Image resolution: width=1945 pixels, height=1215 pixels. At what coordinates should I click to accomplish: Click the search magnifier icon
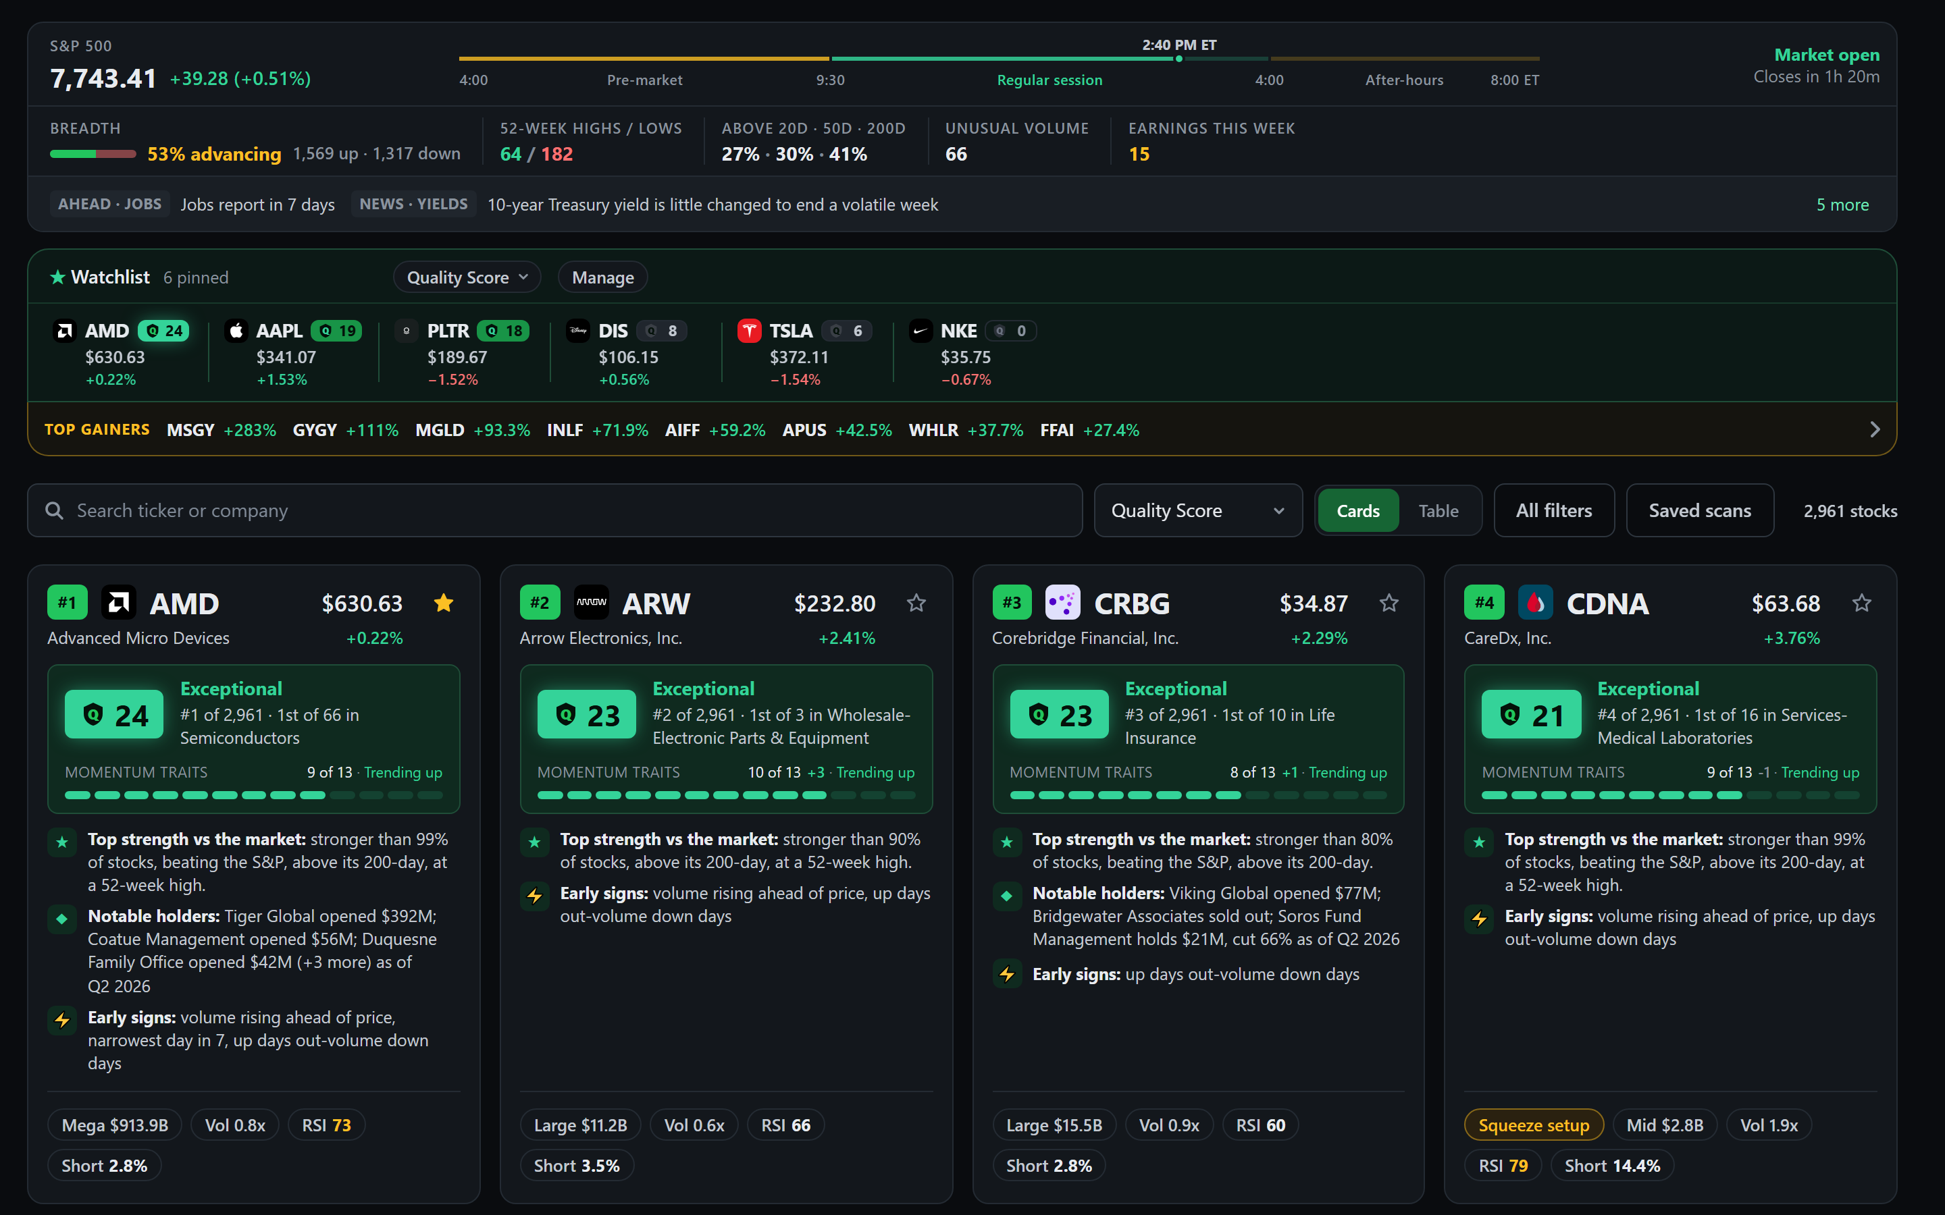(54, 510)
